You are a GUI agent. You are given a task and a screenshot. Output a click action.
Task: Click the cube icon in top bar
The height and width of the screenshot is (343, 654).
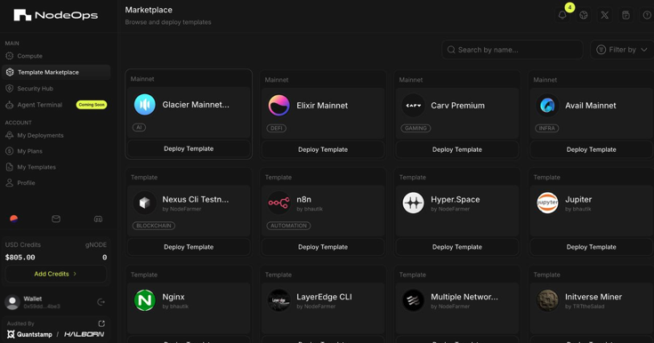584,15
